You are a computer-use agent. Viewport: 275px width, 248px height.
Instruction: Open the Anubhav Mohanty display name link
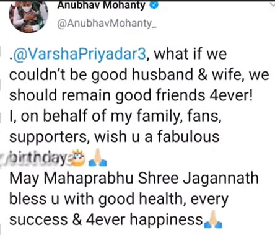101,6
